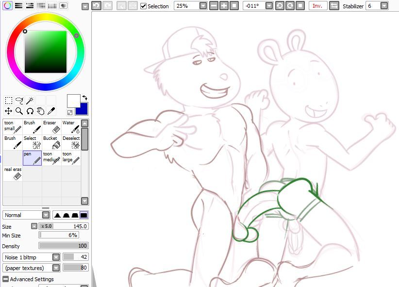Expand the Stabilizer value dropdown
399x287 pixels.
point(384,6)
